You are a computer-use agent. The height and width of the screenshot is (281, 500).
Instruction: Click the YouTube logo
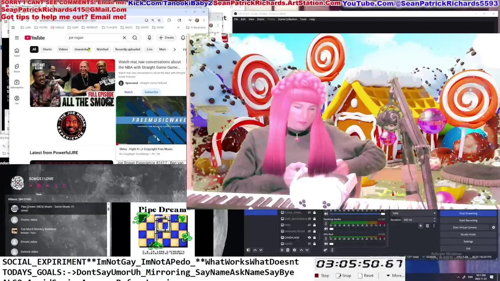click(x=35, y=38)
